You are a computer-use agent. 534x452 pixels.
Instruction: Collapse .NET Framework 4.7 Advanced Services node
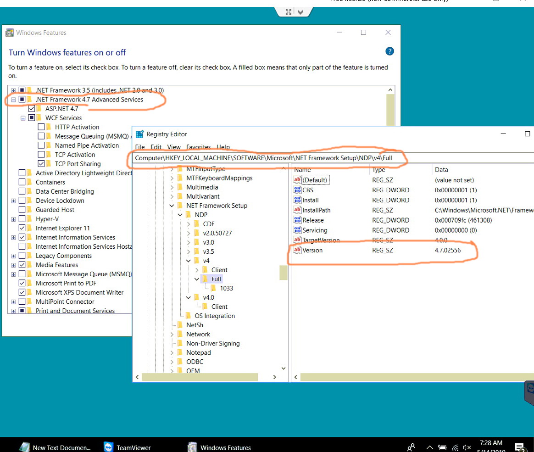coord(13,100)
